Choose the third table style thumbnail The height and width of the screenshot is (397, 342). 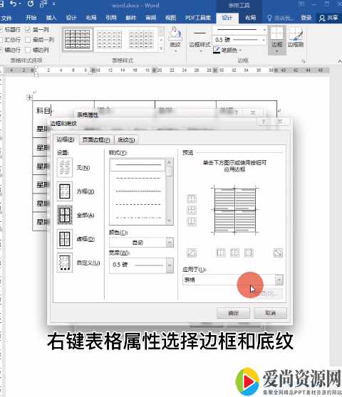[x=141, y=40]
